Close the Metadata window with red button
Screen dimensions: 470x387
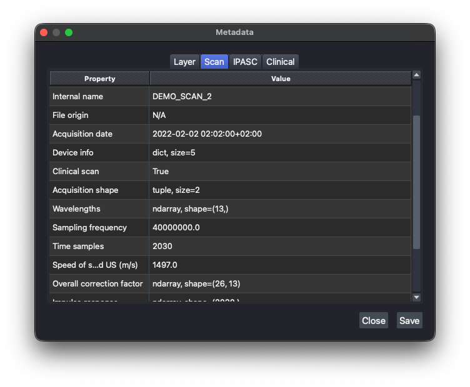[44, 32]
